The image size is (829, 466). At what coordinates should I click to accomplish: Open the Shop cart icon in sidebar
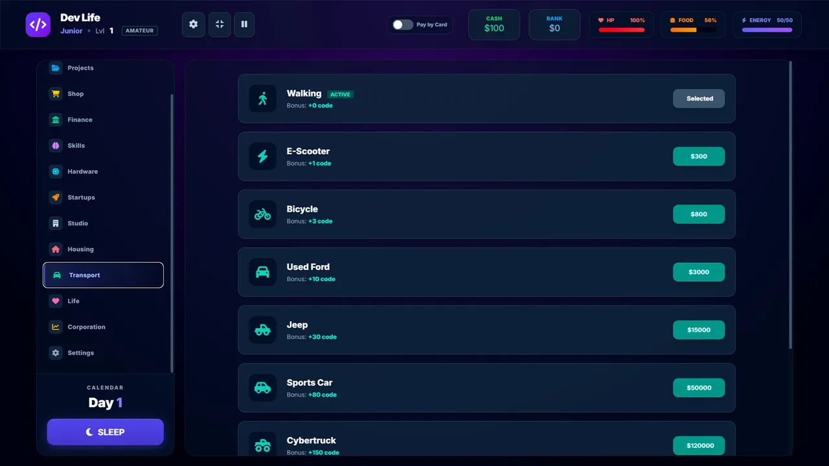(x=56, y=94)
